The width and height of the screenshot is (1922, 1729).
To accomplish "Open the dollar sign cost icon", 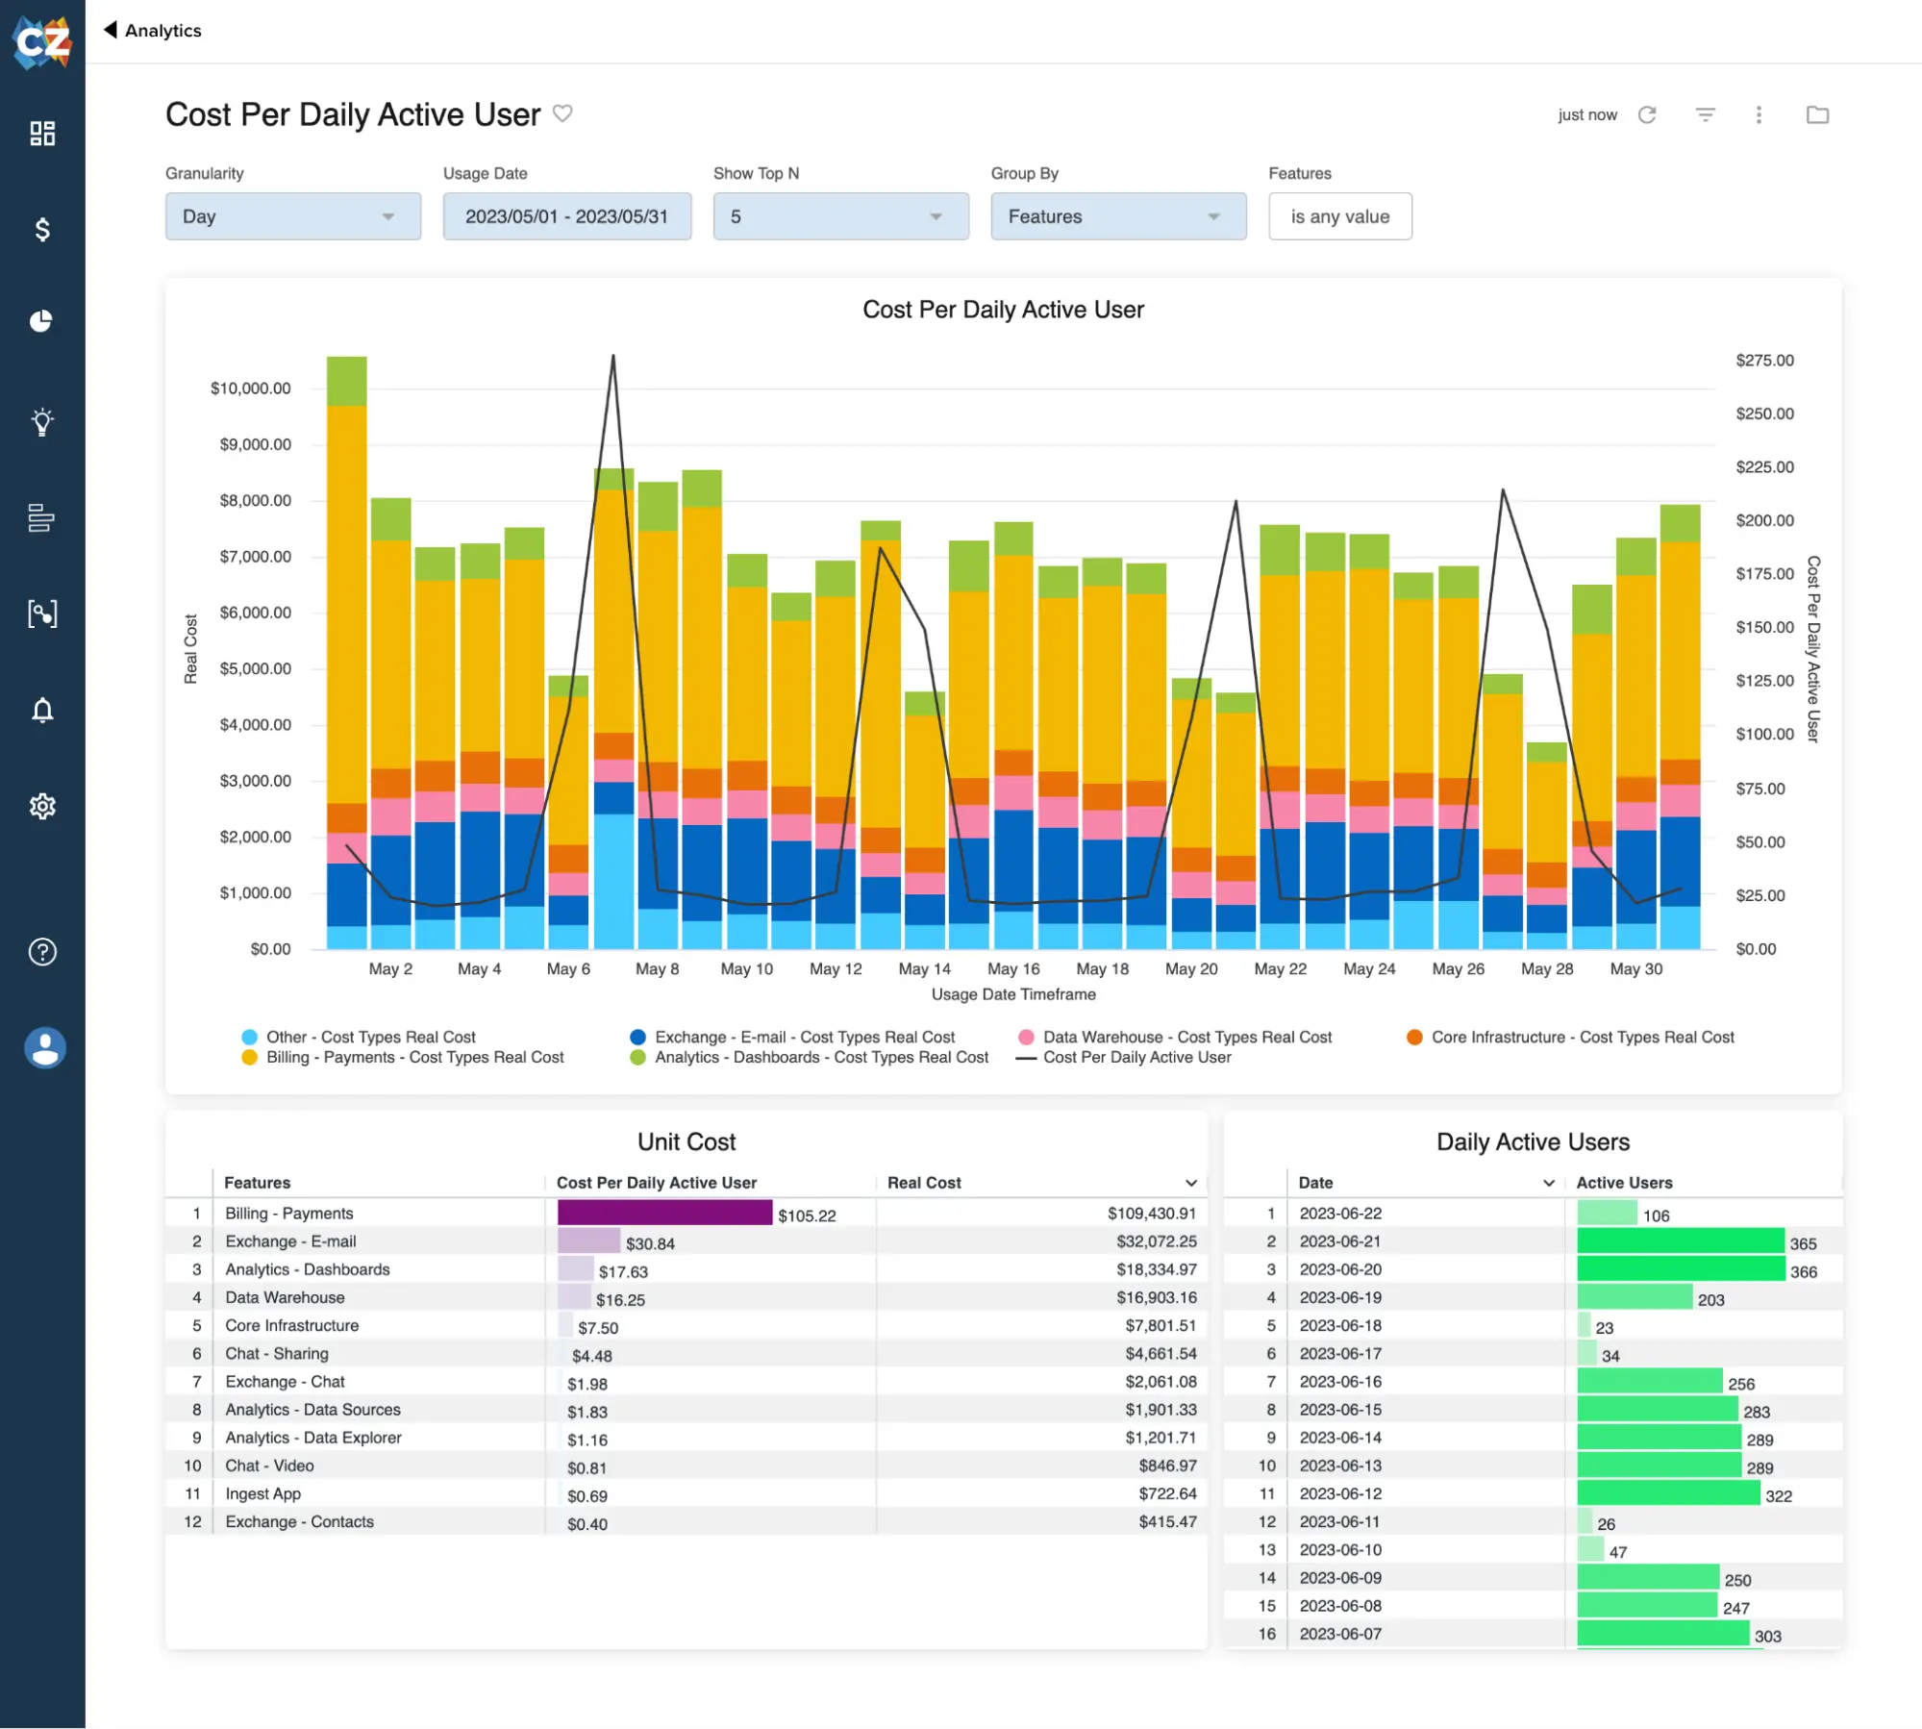I will point(42,229).
